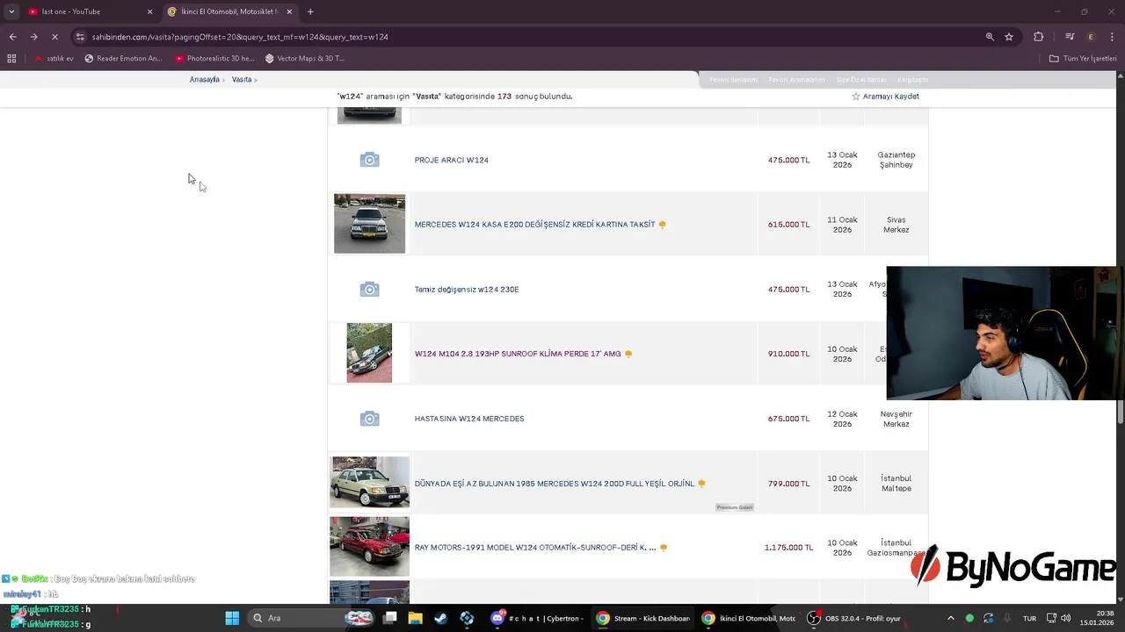
Task: Stop loading the page
Action: (54, 37)
